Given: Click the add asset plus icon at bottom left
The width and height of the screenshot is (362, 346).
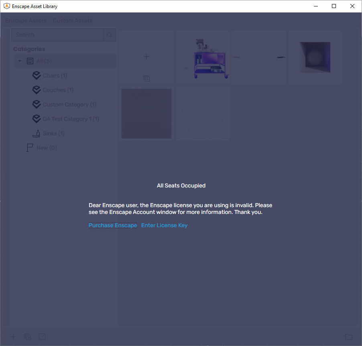Looking at the screenshot, I should click(x=13, y=337).
